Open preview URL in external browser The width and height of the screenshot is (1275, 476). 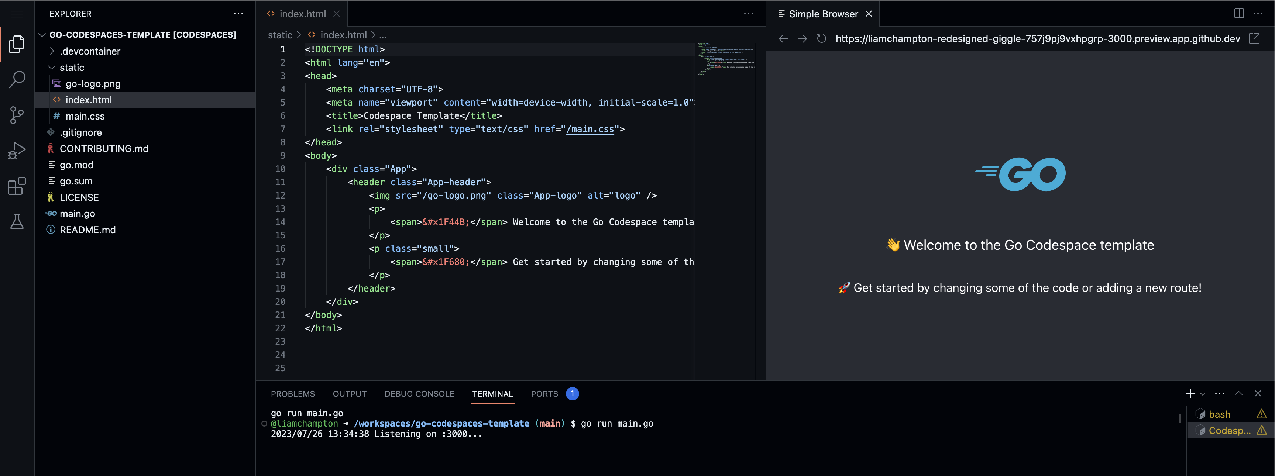coord(1254,39)
